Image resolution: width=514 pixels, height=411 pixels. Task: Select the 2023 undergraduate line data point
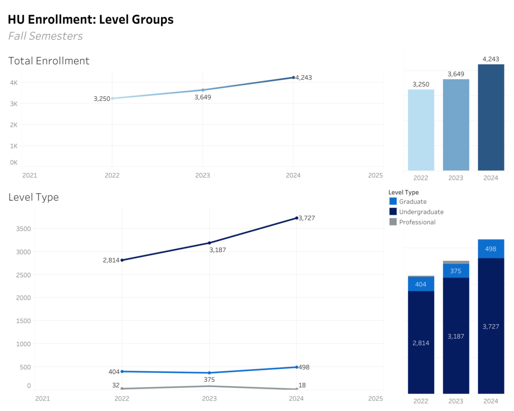pos(209,243)
